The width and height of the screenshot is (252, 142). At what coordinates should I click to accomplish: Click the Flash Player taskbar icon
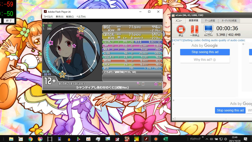click(146, 139)
